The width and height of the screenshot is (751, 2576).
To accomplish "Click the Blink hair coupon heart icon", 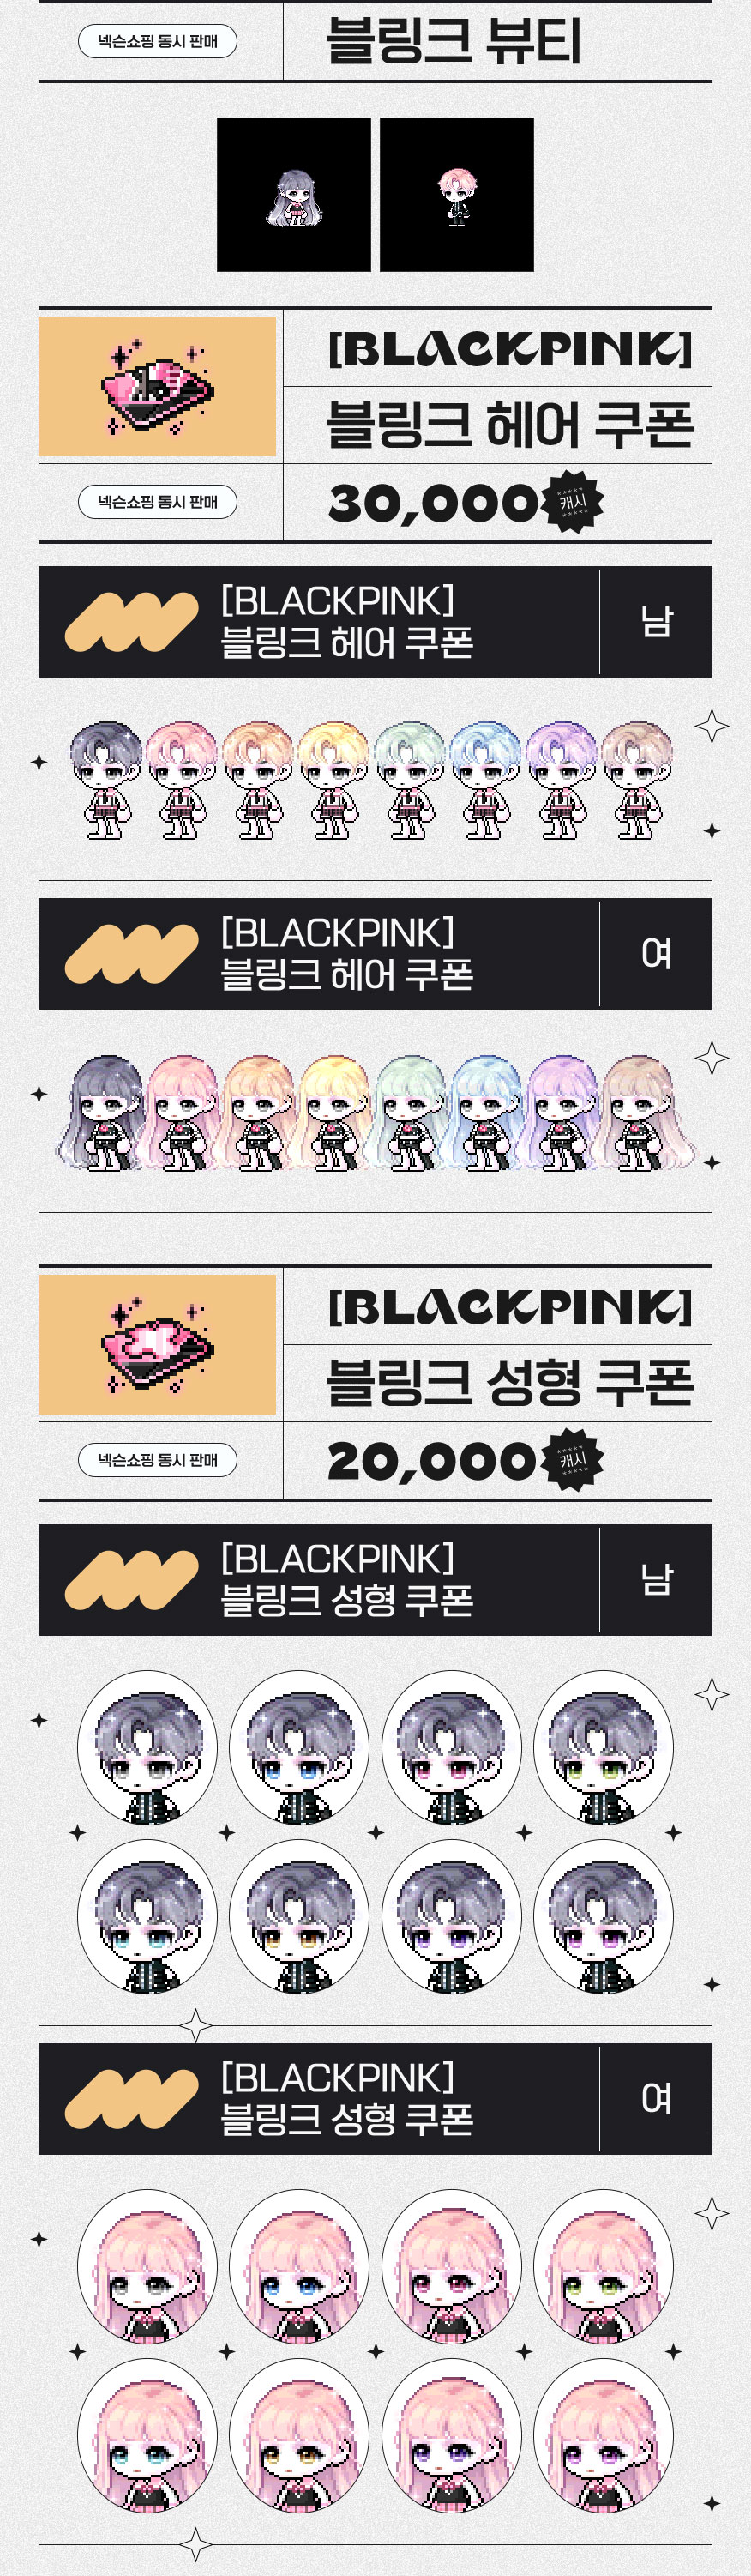I will 157,386.
